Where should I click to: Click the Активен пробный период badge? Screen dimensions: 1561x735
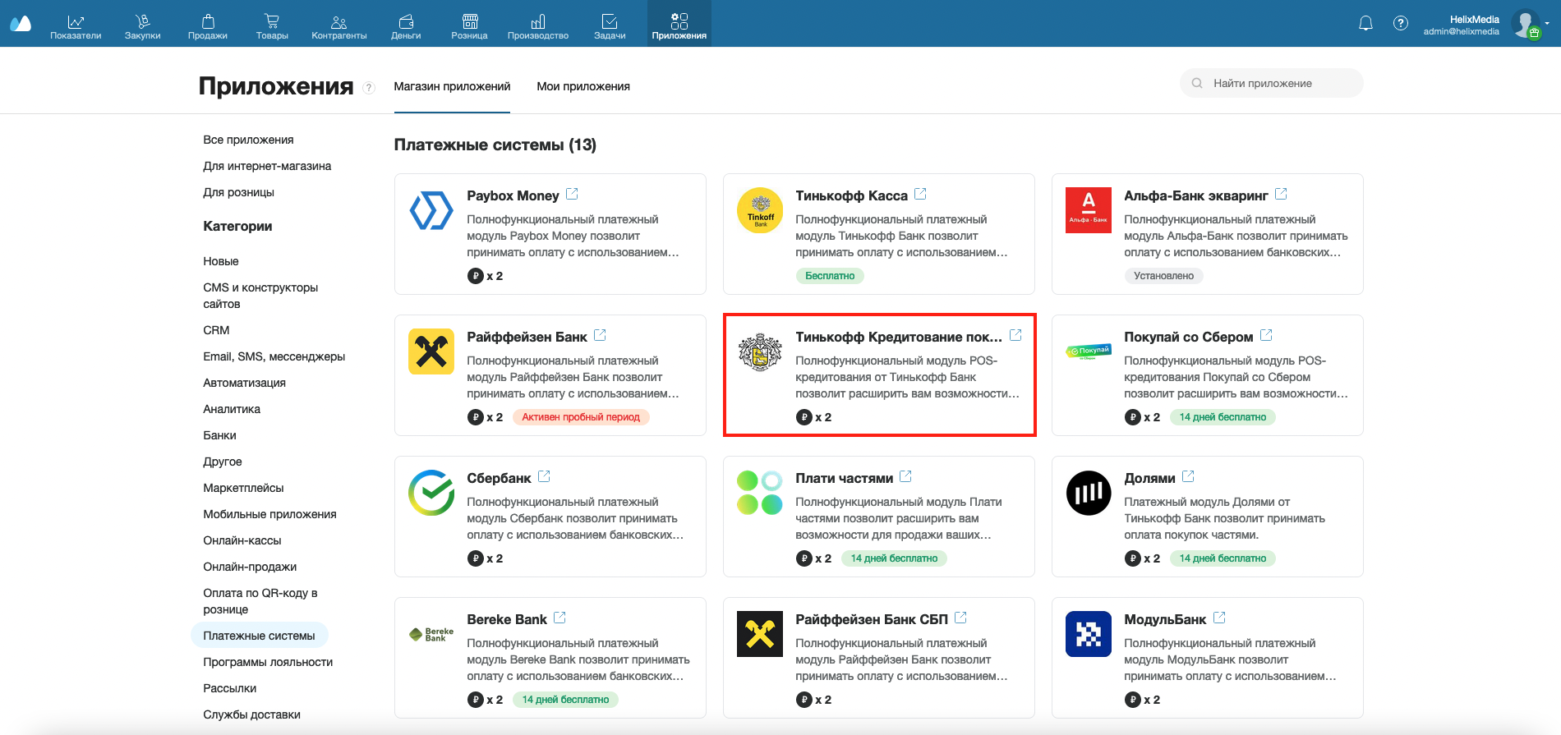tap(581, 417)
